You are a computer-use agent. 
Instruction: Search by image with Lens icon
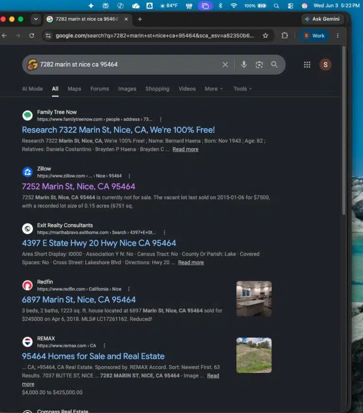point(259,65)
